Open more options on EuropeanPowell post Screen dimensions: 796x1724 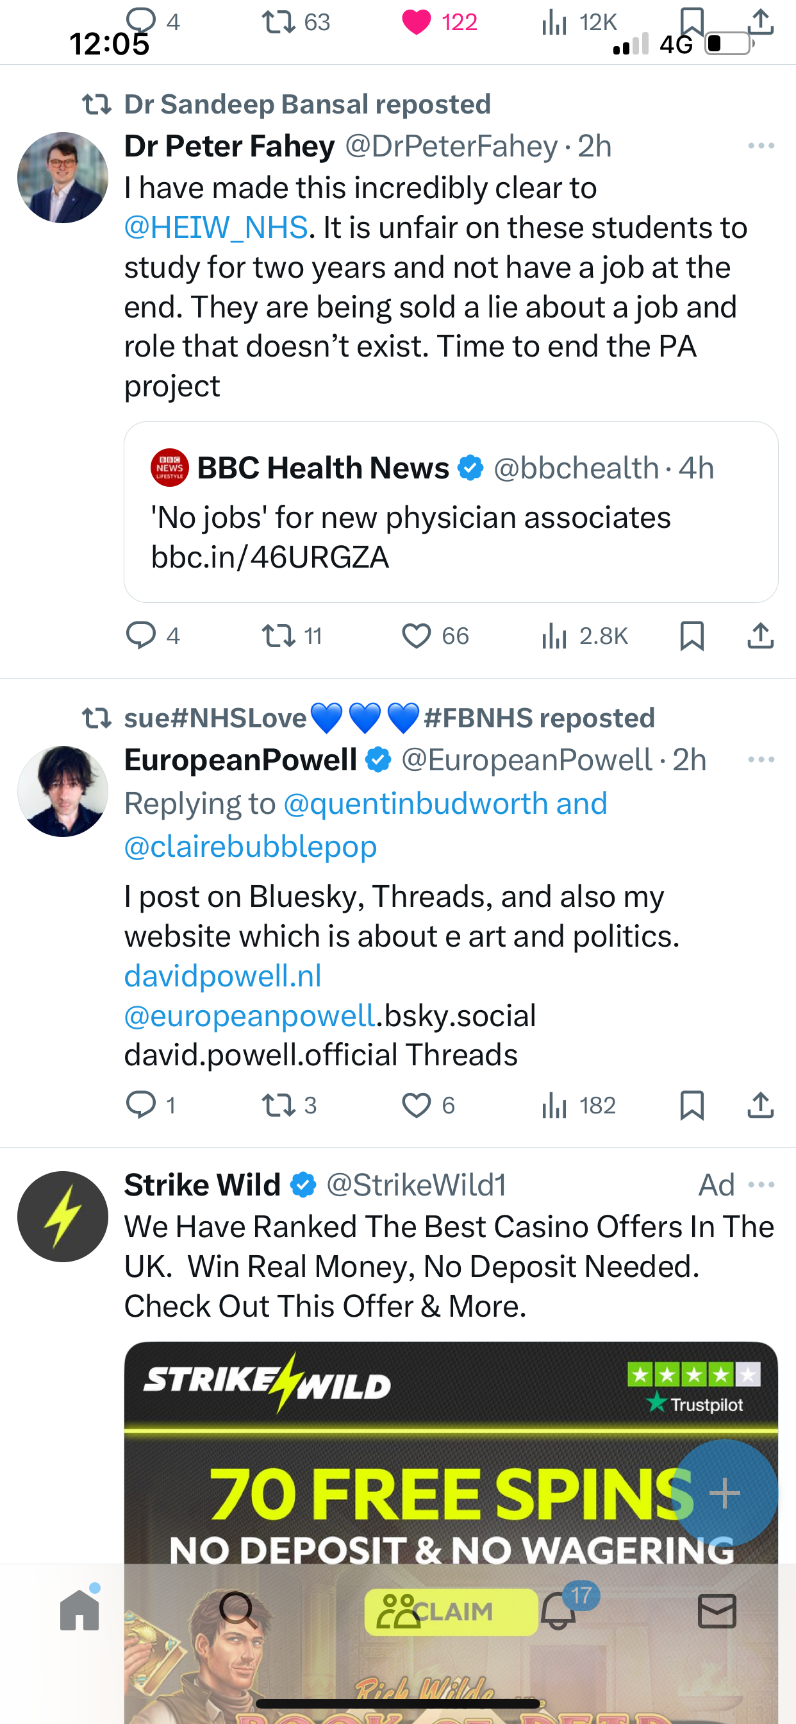(x=761, y=759)
